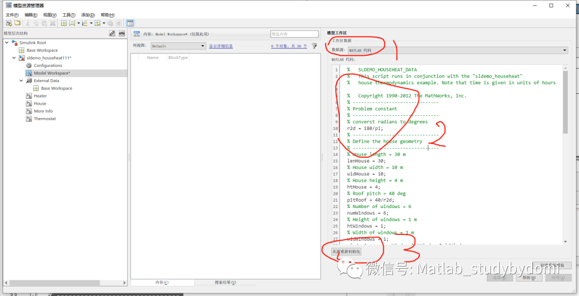
Task: Click code line lenHouse = 30;
Action: tap(366, 161)
